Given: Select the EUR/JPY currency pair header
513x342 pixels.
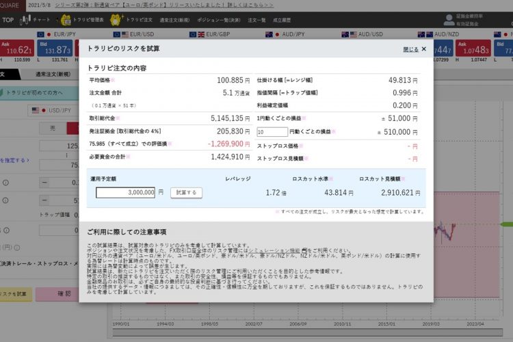Looking at the screenshot, I should [56, 34].
